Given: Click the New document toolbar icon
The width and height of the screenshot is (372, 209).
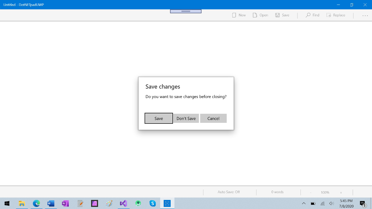Looking at the screenshot, I should 234,15.
